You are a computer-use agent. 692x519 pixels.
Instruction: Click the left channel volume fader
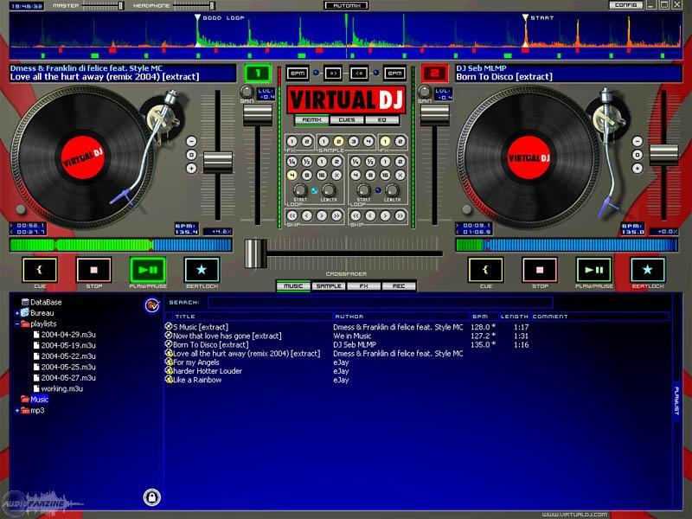tap(258, 115)
